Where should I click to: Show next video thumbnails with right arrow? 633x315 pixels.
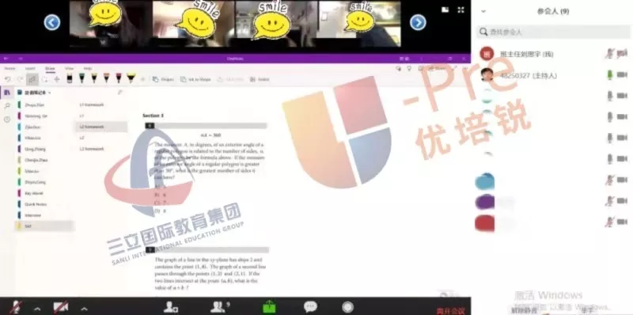(418, 22)
